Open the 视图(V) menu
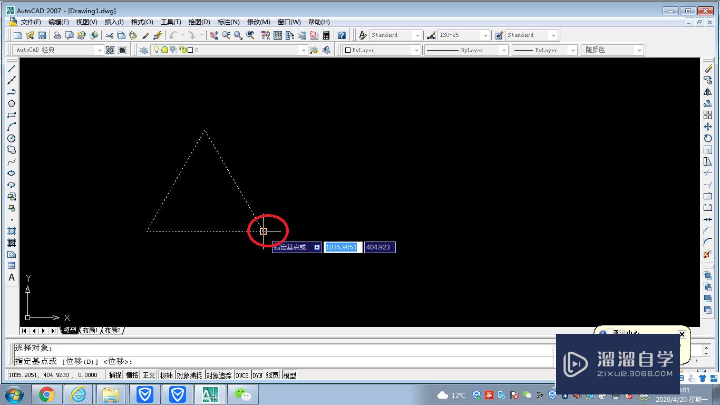Image resolution: width=720 pixels, height=405 pixels. (86, 22)
